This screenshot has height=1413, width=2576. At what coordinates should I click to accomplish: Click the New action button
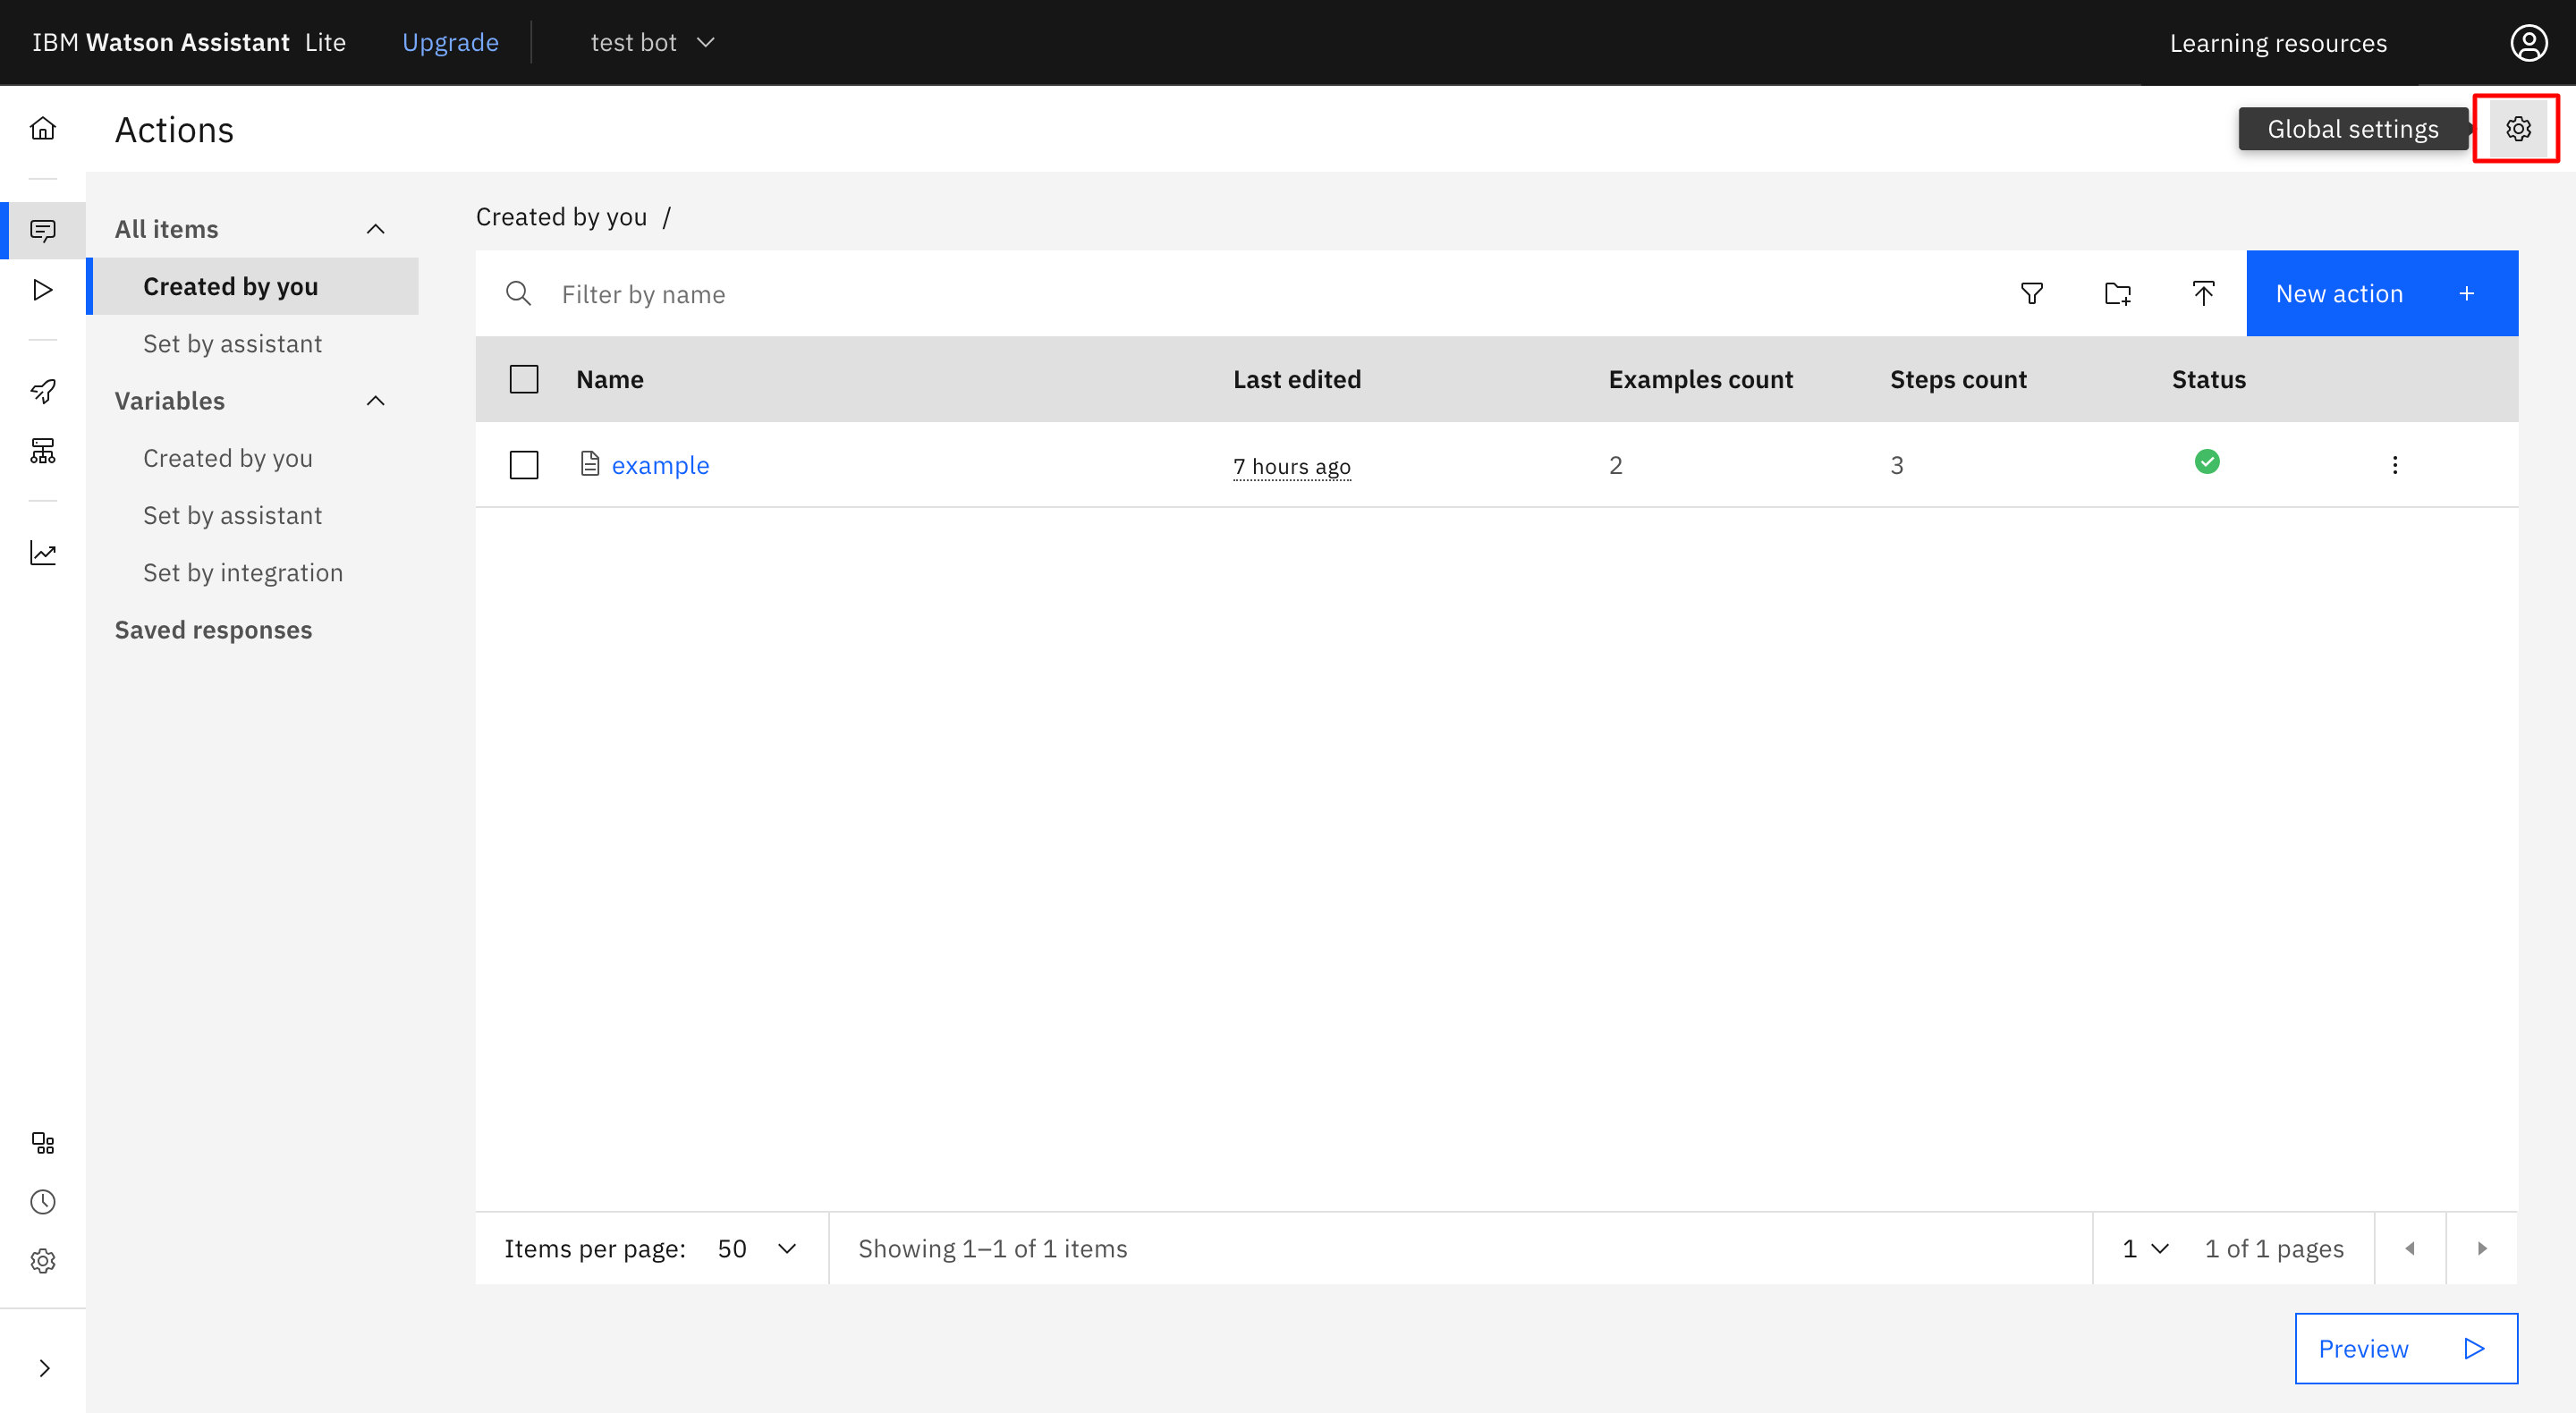2381,294
